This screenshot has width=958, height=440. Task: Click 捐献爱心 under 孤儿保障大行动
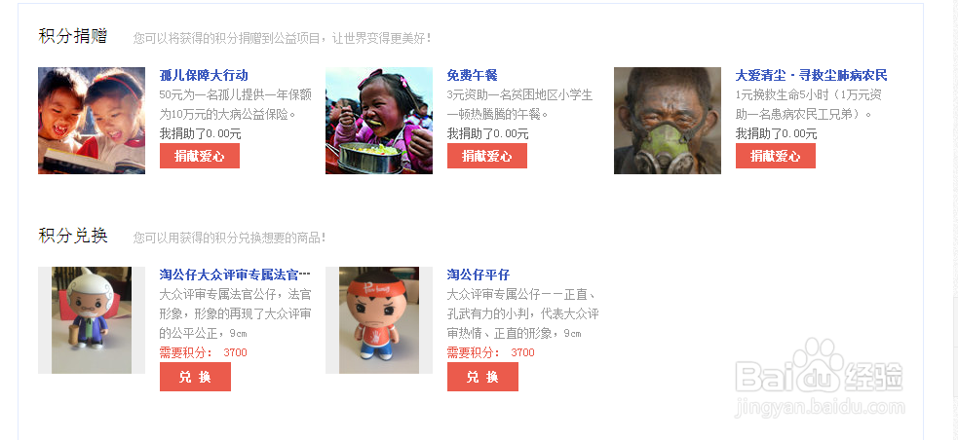[x=200, y=156]
